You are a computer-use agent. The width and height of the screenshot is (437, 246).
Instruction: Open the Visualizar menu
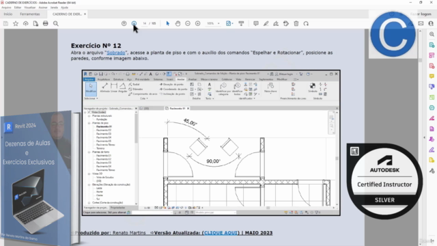pos(30,8)
